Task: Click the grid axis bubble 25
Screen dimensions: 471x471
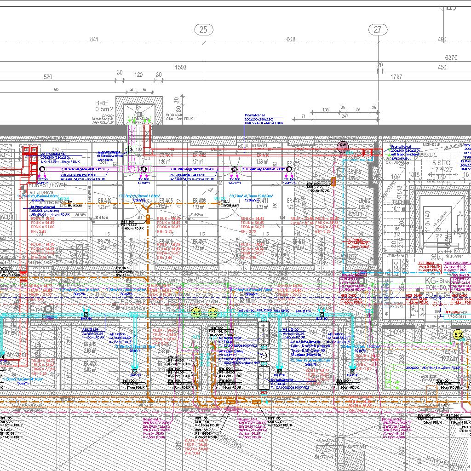Action: point(204,30)
